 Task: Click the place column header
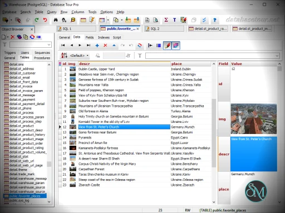[190, 64]
